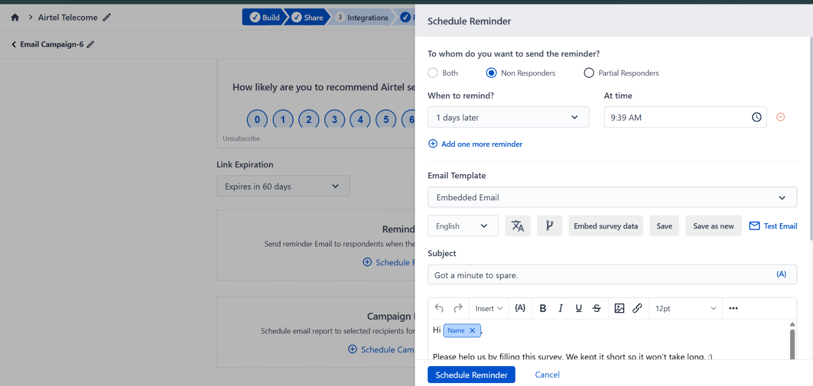This screenshot has height=386, width=813.
Task: Open the '1 days later' dropdown
Action: coord(508,118)
